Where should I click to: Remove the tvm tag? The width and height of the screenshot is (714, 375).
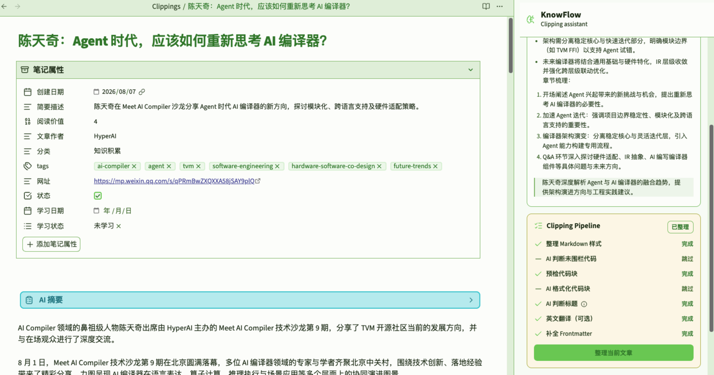(198, 166)
